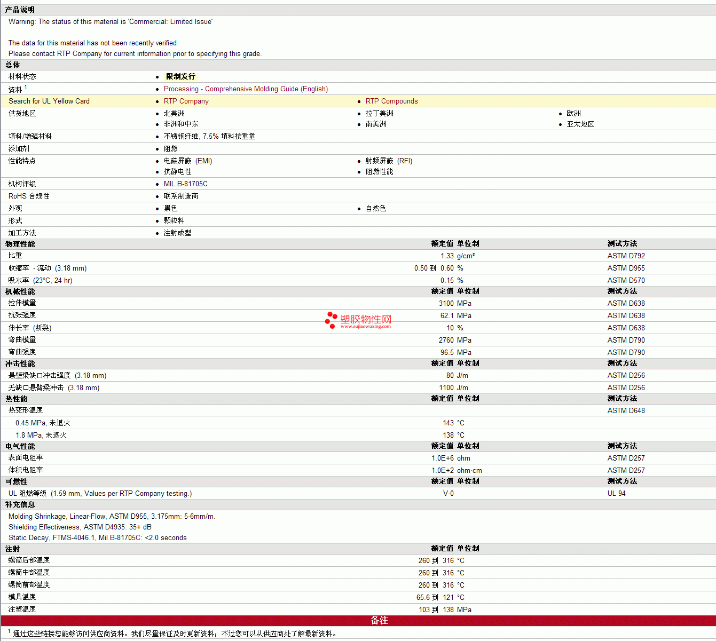Click the 阻燃性能 feature
This screenshot has height=641, width=716.
pyautogui.click(x=379, y=172)
